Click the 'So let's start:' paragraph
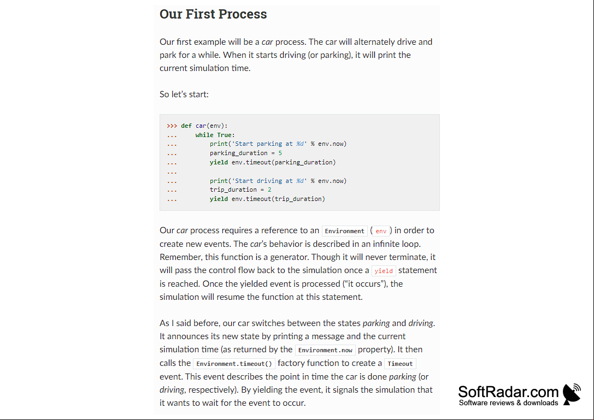The height and width of the screenshot is (420, 594). [x=184, y=94]
